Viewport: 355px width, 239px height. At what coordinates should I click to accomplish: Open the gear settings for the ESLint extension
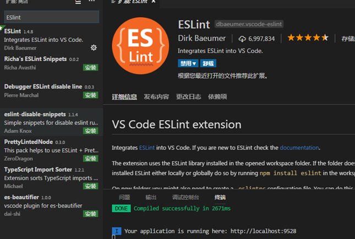coord(94,47)
